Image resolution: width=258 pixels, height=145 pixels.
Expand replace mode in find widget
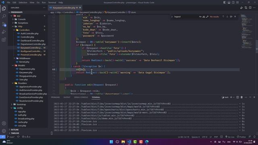pos(172,17)
